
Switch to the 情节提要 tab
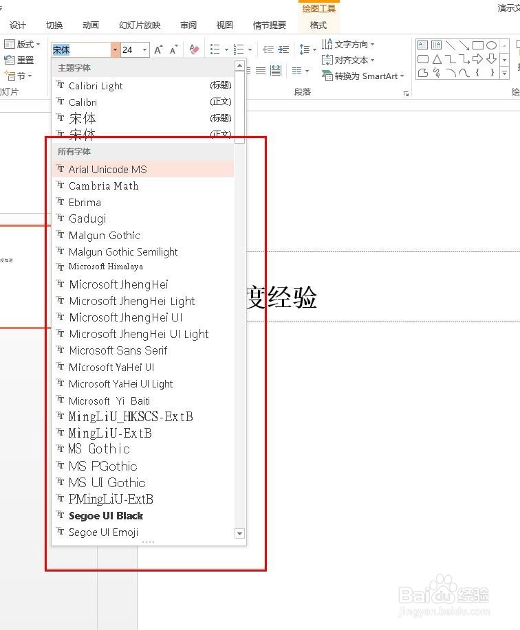point(270,25)
